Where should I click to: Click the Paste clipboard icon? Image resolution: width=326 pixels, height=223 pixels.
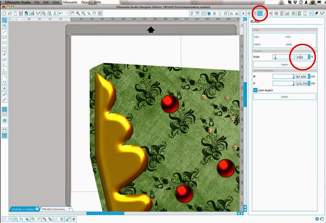pos(49,13)
